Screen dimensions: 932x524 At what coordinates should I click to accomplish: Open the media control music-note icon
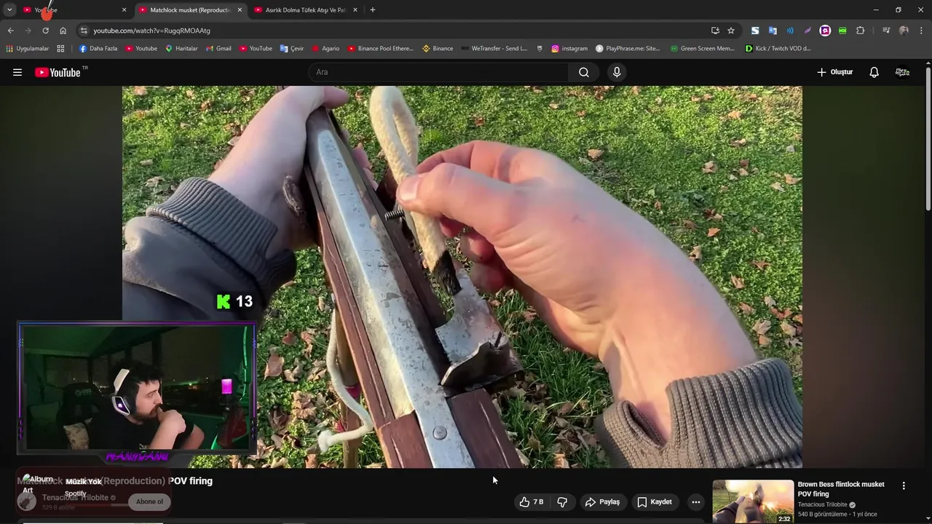coord(886,31)
